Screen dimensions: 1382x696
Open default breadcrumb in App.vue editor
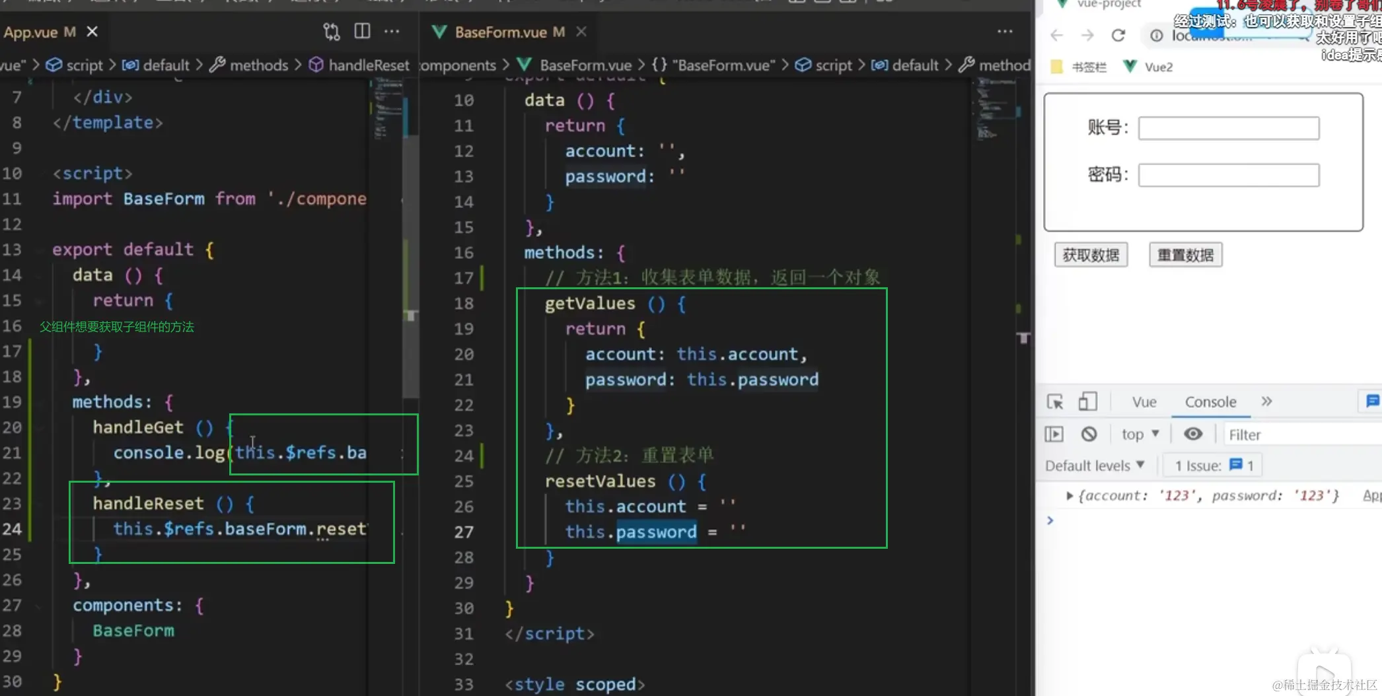(157, 65)
